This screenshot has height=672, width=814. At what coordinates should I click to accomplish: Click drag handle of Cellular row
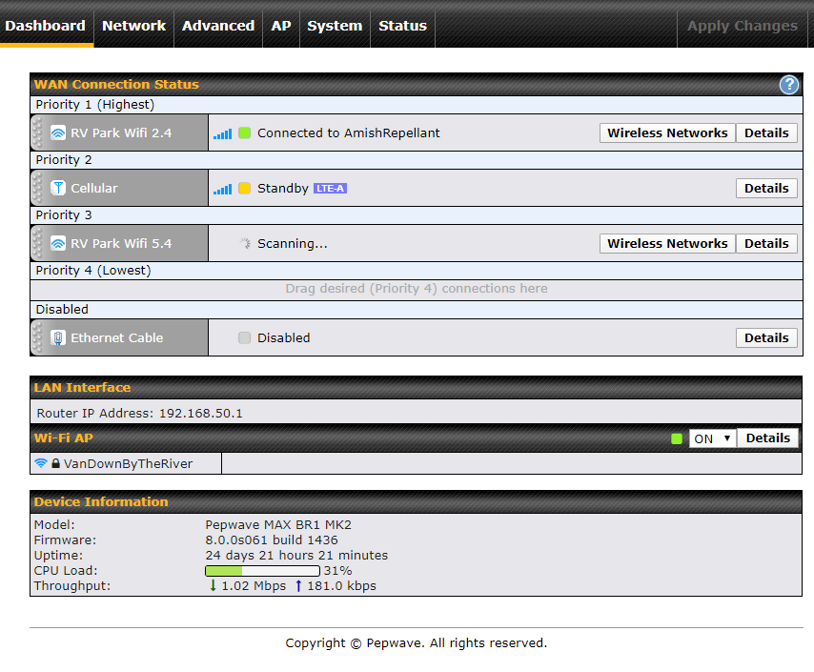37,188
